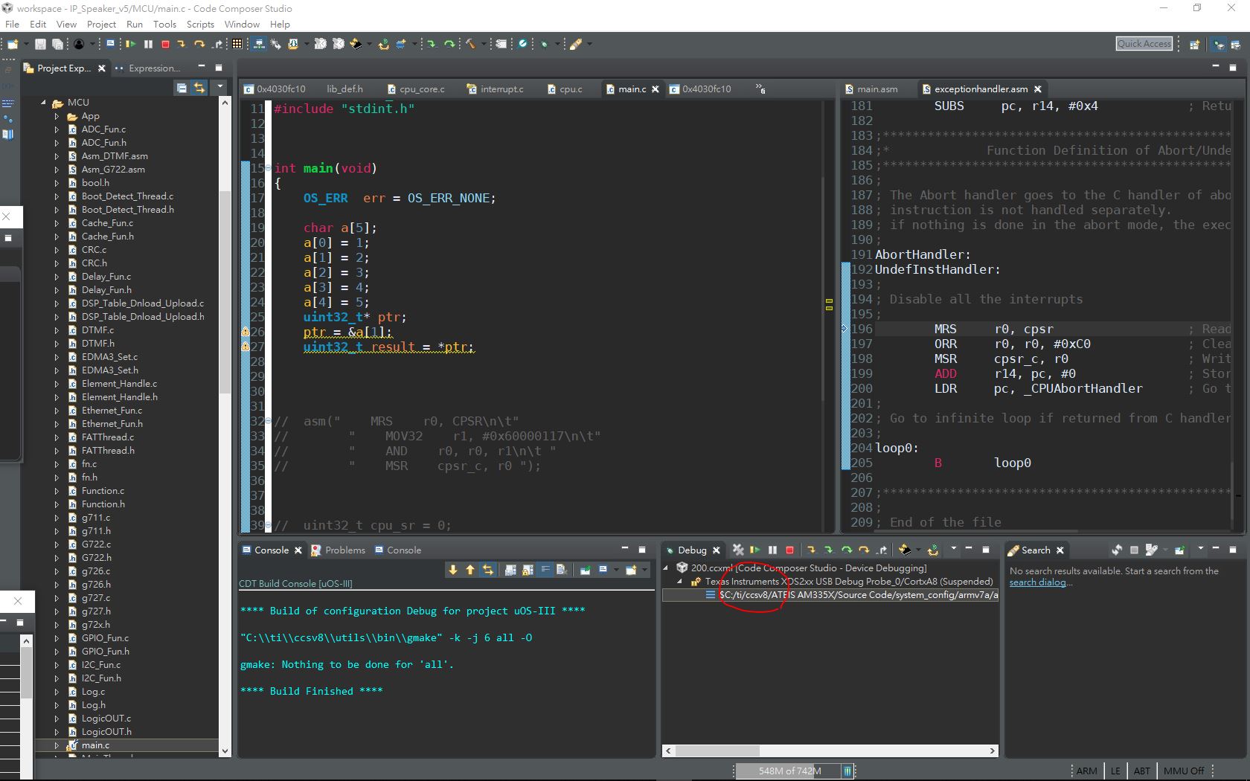This screenshot has width=1250, height=781.
Task: Click Next Error down arrow in Console
Action: 452,570
